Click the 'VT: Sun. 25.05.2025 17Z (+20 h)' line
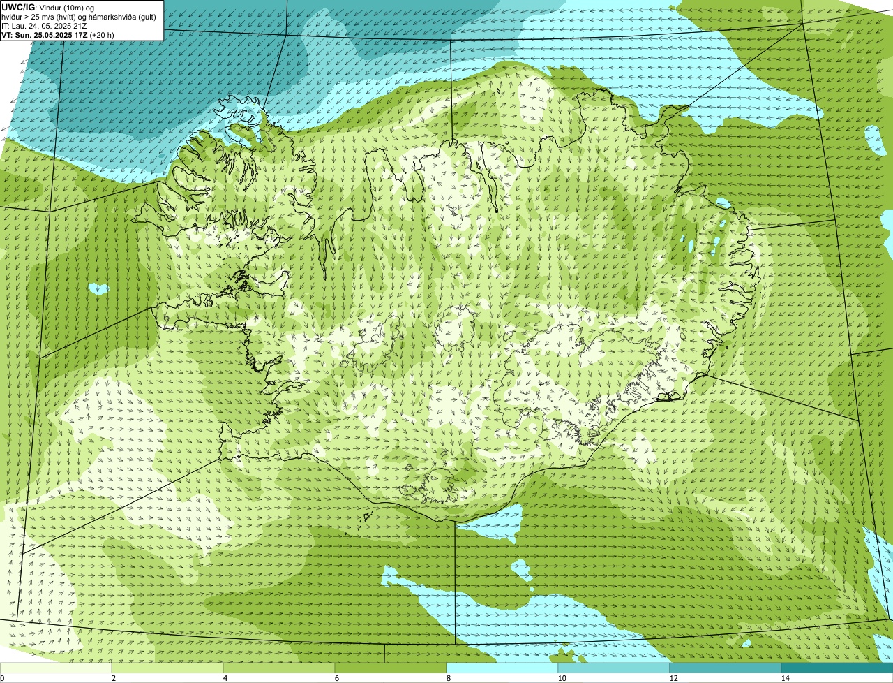Screen dimensions: 893x683 pos(58,34)
